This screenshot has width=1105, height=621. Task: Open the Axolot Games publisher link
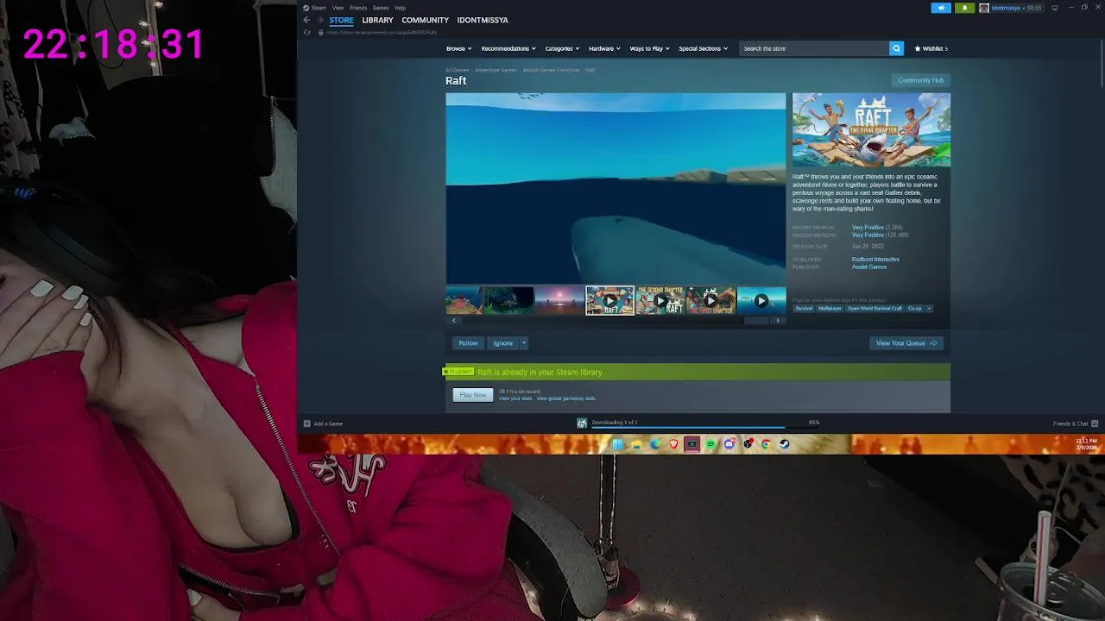pyautogui.click(x=869, y=267)
